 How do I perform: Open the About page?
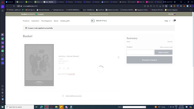tap(56, 21)
